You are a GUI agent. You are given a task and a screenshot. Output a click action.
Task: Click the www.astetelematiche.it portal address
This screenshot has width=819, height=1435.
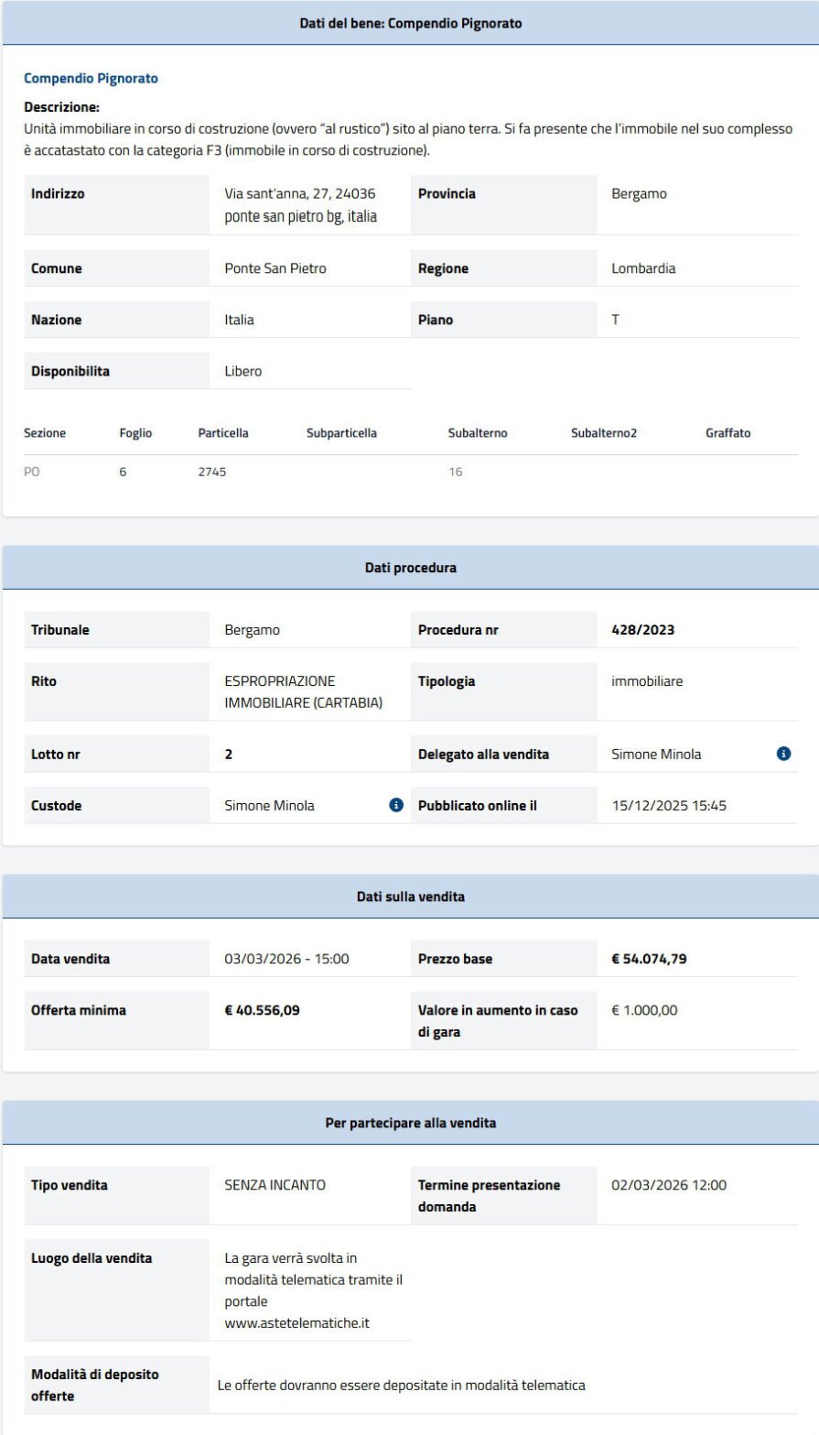(x=297, y=1322)
